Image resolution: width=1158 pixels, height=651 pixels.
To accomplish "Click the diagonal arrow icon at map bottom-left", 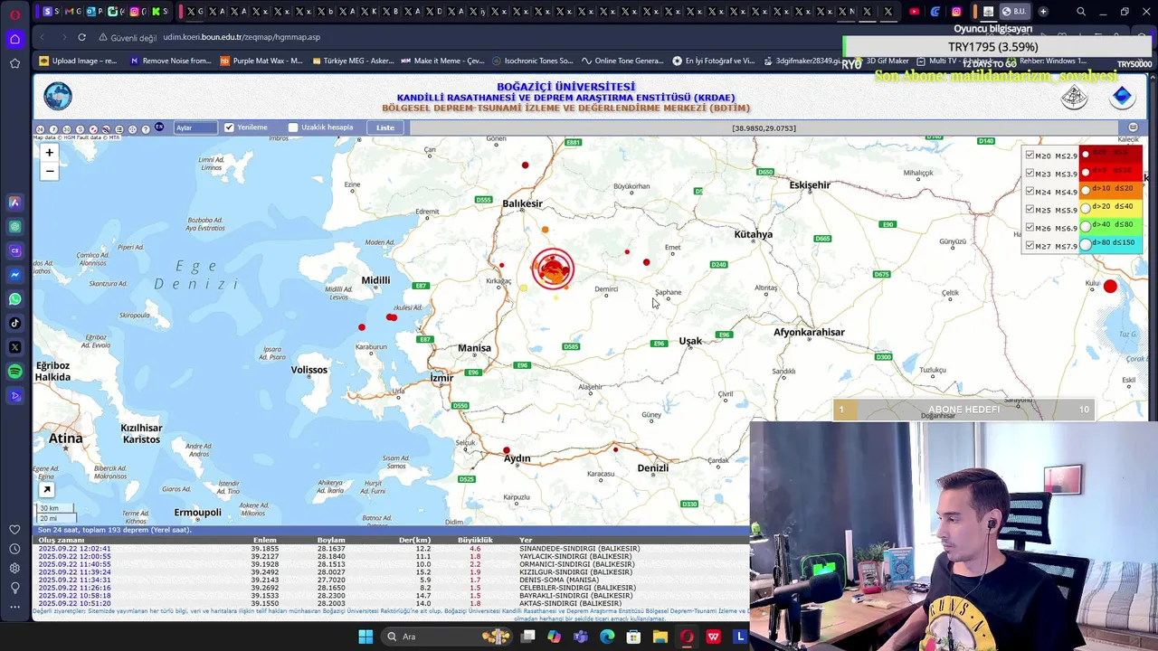I will (46, 490).
